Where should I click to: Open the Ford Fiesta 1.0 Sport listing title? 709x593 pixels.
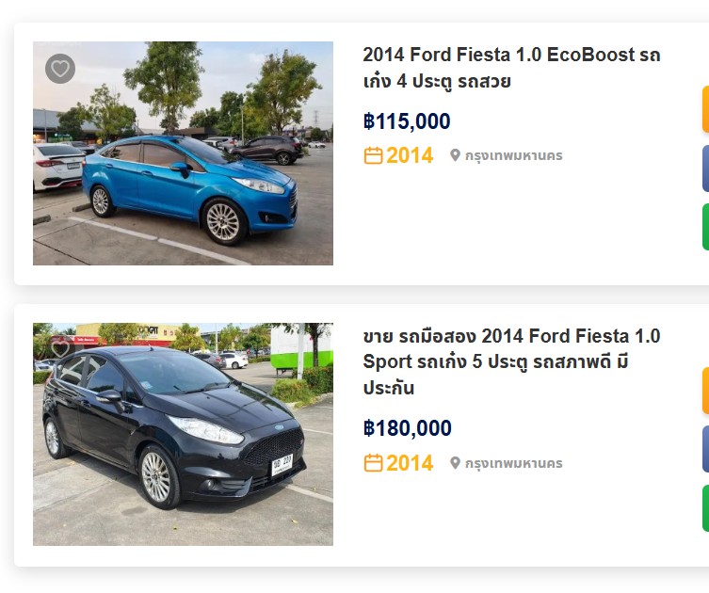point(511,361)
